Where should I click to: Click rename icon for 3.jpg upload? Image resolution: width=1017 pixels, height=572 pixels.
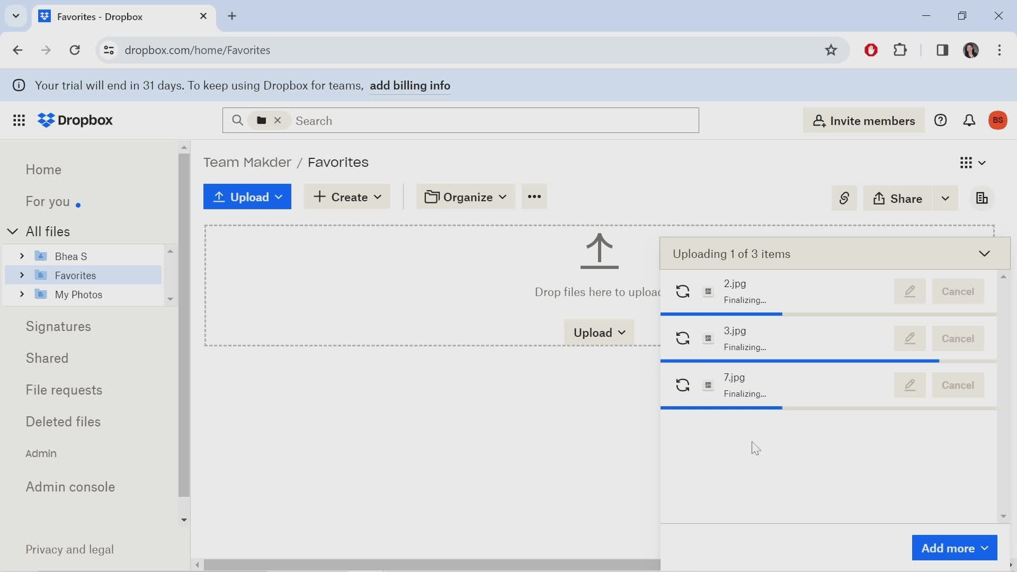(909, 338)
